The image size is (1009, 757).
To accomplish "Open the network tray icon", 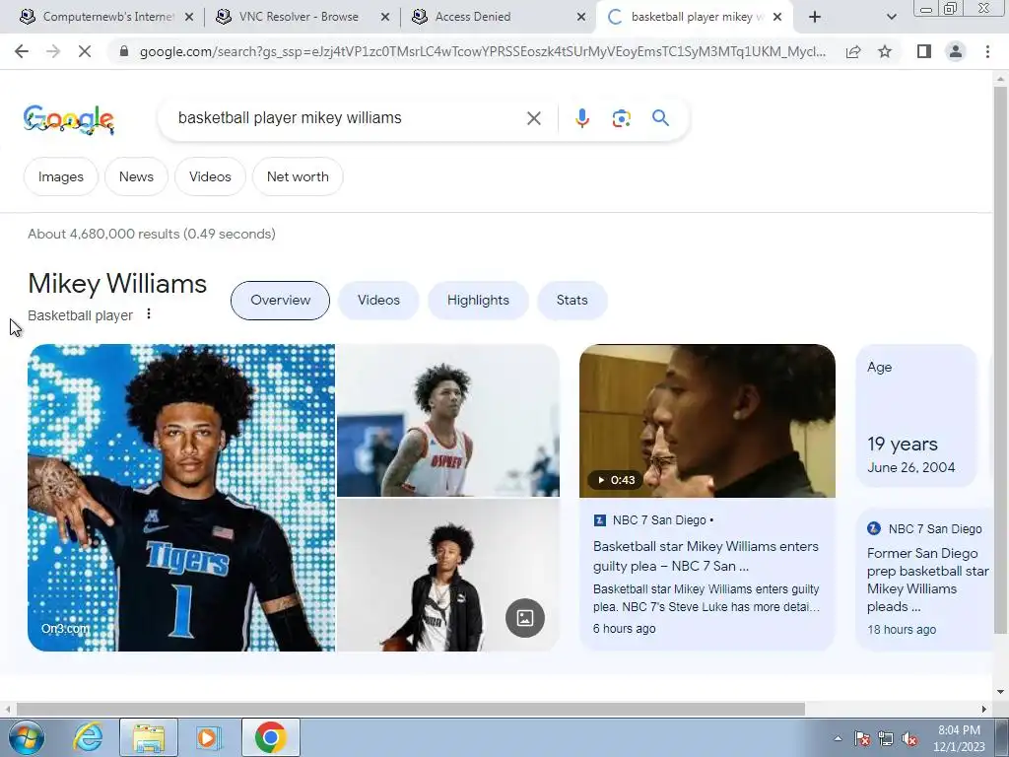I will coord(886,739).
